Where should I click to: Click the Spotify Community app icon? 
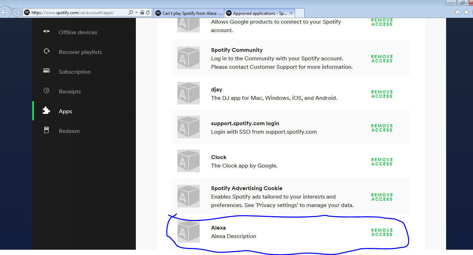189,57
